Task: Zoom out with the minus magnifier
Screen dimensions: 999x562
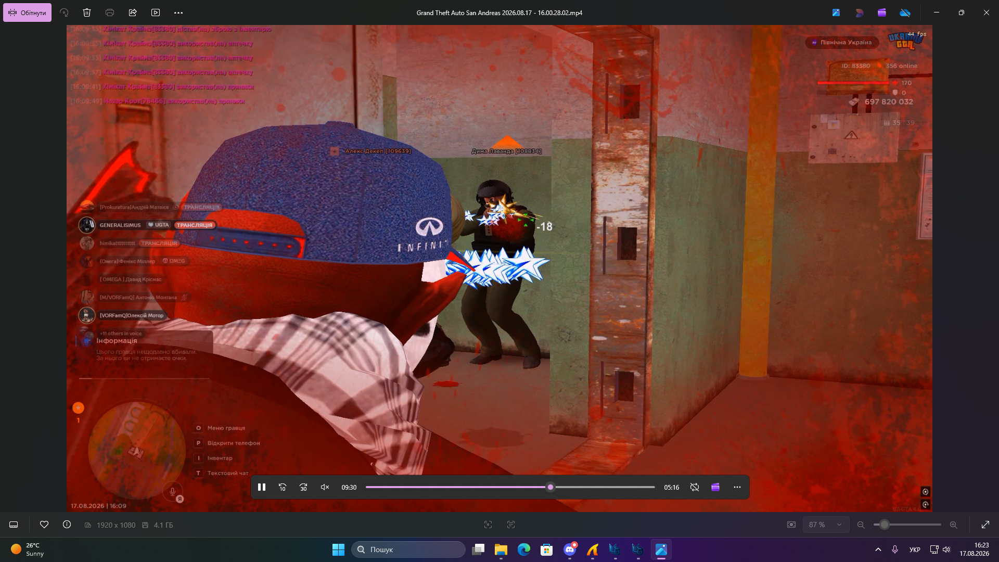Action: (x=861, y=525)
